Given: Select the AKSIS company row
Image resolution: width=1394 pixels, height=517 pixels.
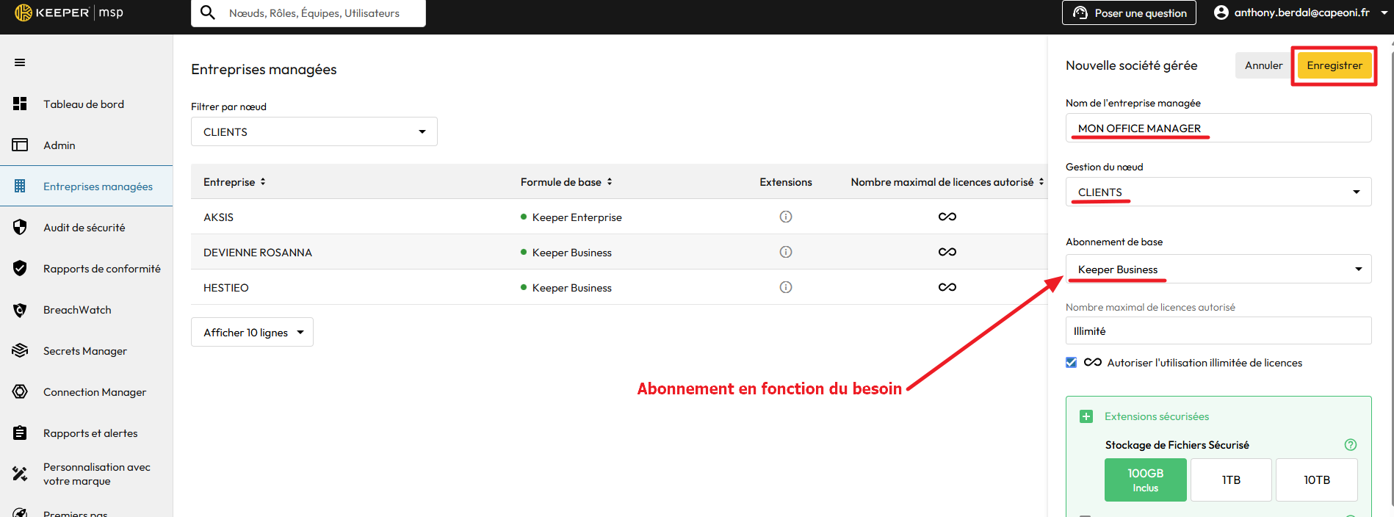Looking at the screenshot, I should [x=619, y=217].
